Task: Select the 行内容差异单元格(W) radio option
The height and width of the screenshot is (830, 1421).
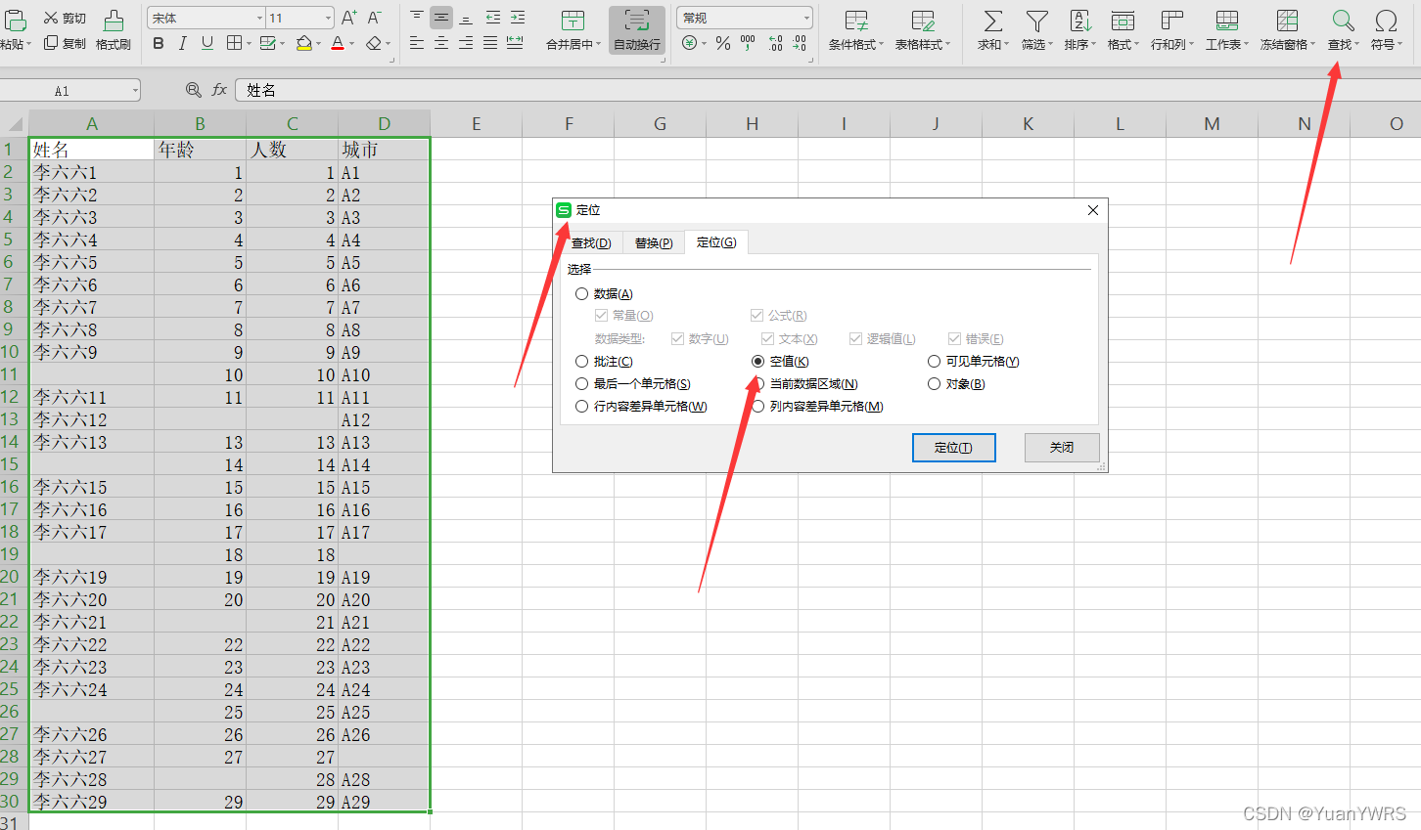Action: click(581, 407)
